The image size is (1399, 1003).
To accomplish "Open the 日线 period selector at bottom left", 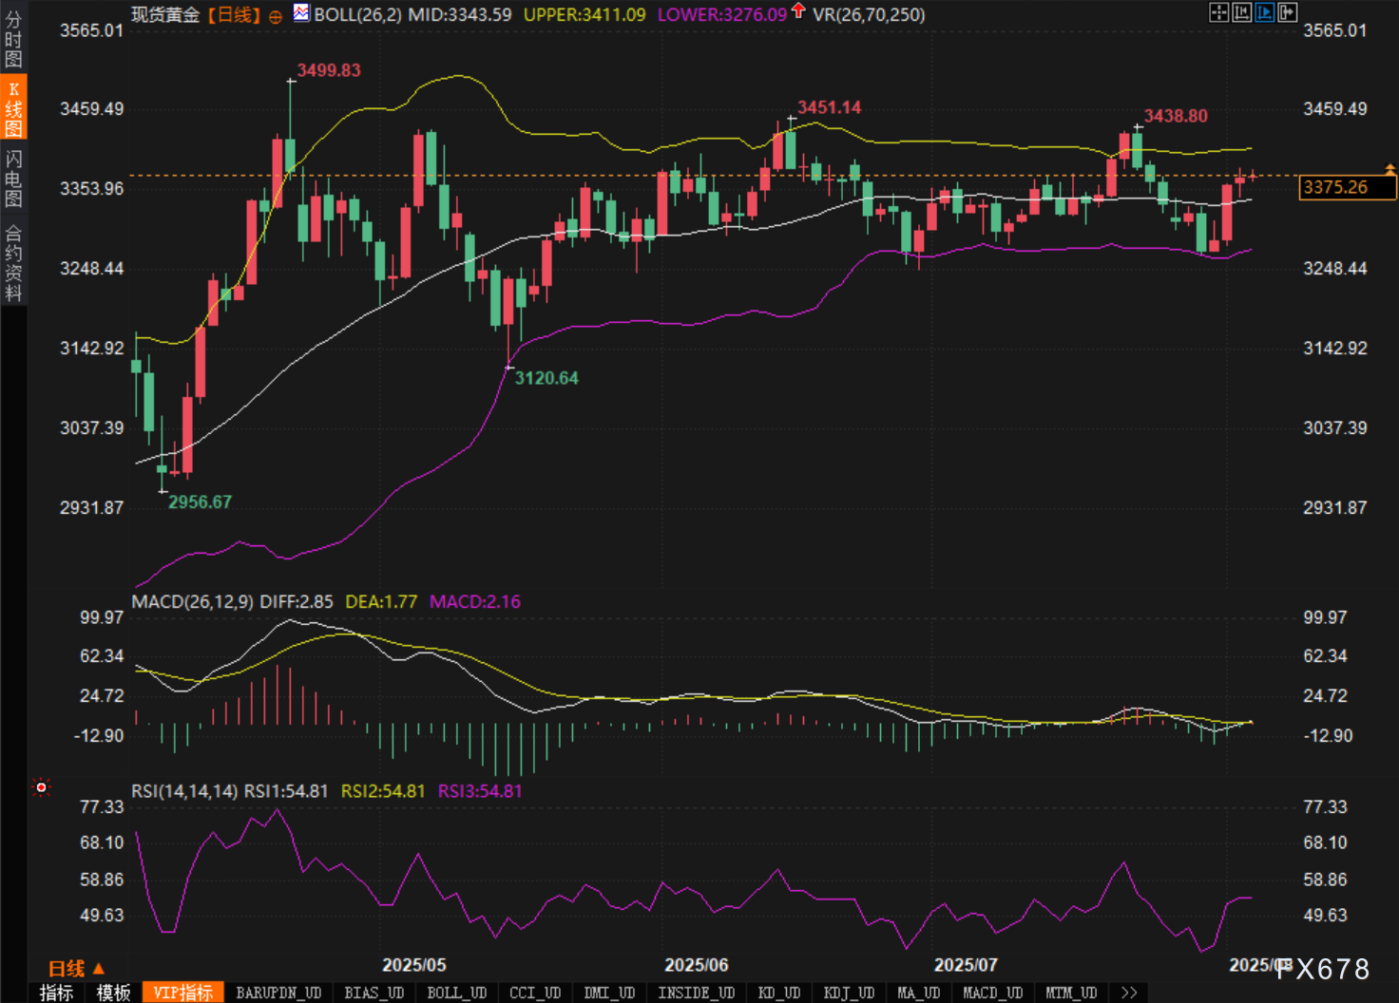I will (76, 968).
